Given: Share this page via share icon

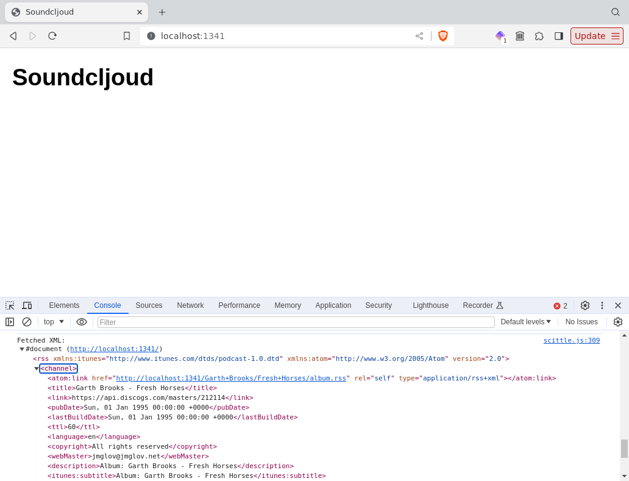Looking at the screenshot, I should 419,36.
